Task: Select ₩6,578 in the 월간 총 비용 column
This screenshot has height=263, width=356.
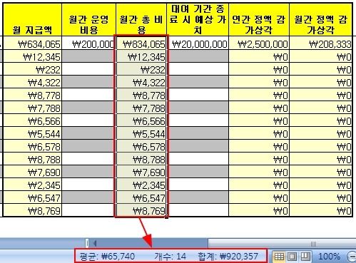Action: [141, 146]
